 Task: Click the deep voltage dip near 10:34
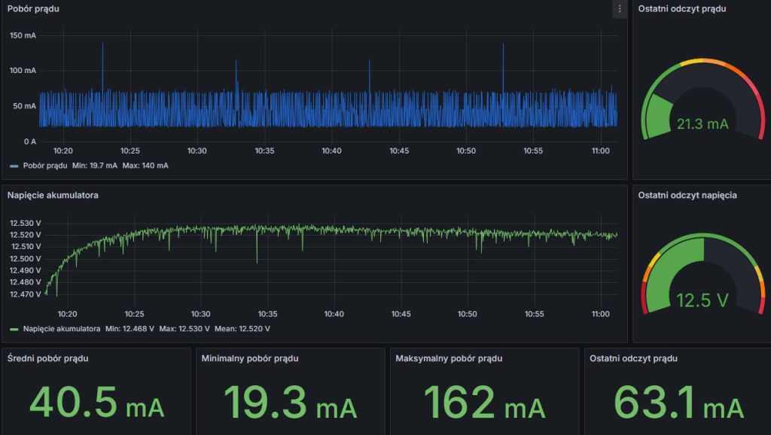[257, 260]
